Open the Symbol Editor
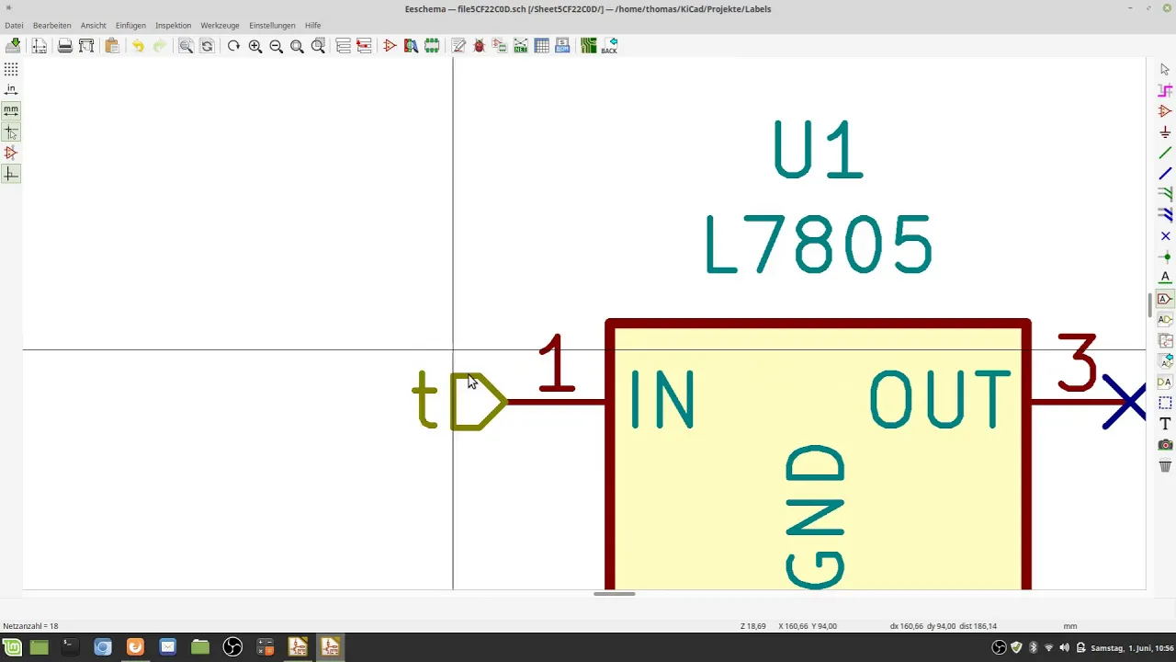Viewport: 1176px width, 662px height. click(390, 46)
